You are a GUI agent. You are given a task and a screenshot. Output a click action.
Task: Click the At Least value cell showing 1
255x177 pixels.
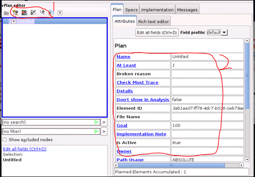click(x=207, y=65)
